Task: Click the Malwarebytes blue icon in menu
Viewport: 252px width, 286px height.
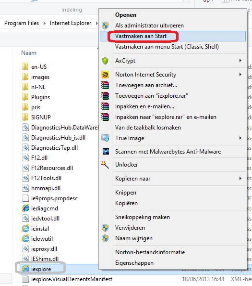Action: (106, 151)
